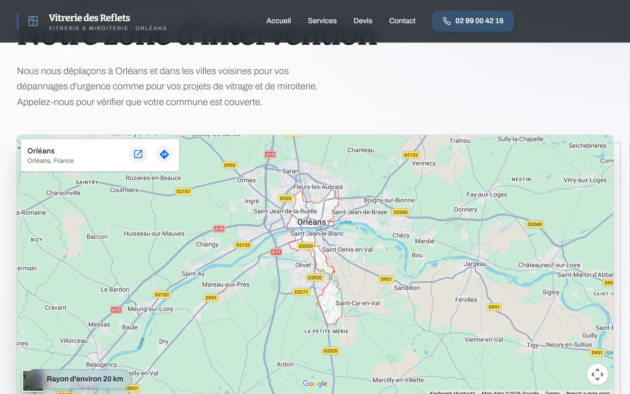
Task: Click the Ormes map label
Action: tap(247, 180)
